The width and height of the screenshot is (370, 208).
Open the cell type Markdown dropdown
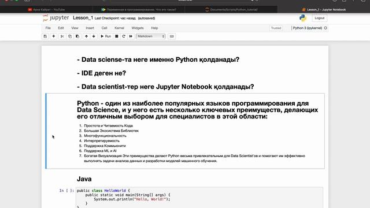tap(150, 36)
